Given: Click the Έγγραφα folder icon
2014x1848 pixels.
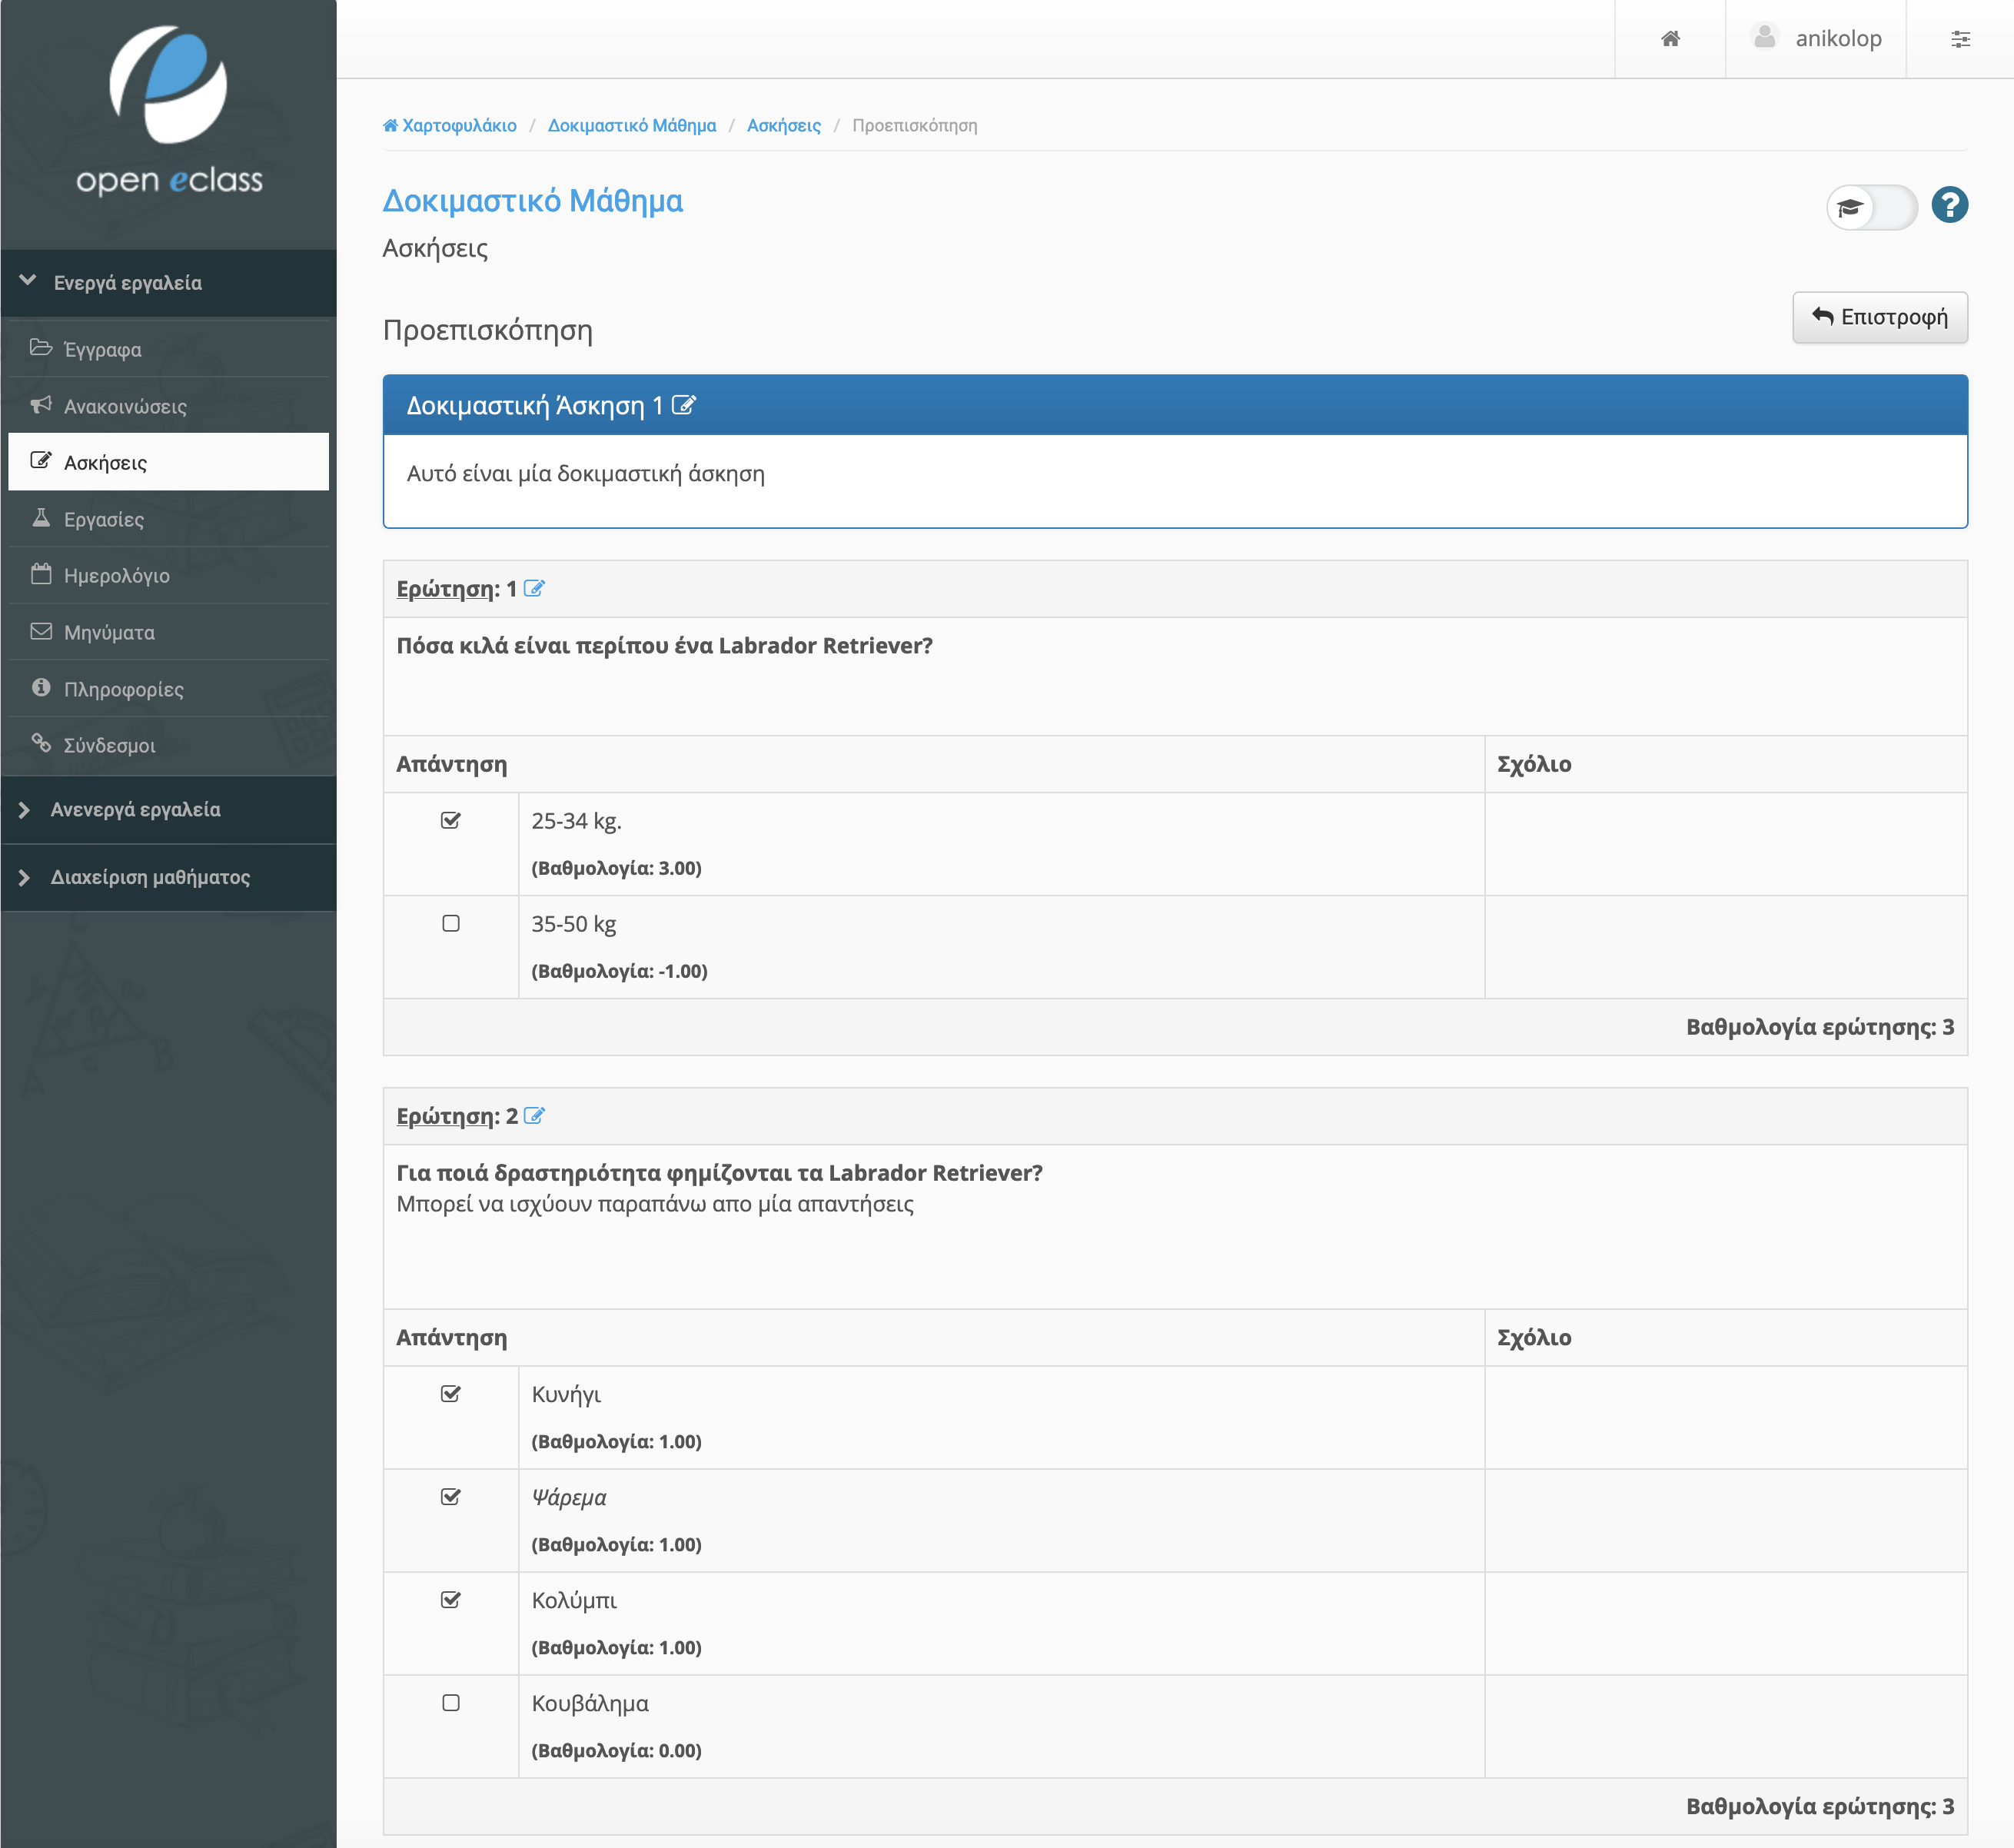Looking at the screenshot, I should coord(41,348).
